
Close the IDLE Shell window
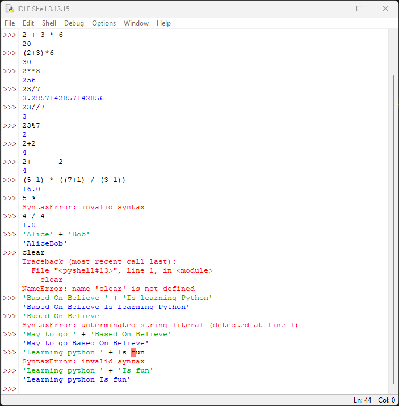[x=385, y=9]
